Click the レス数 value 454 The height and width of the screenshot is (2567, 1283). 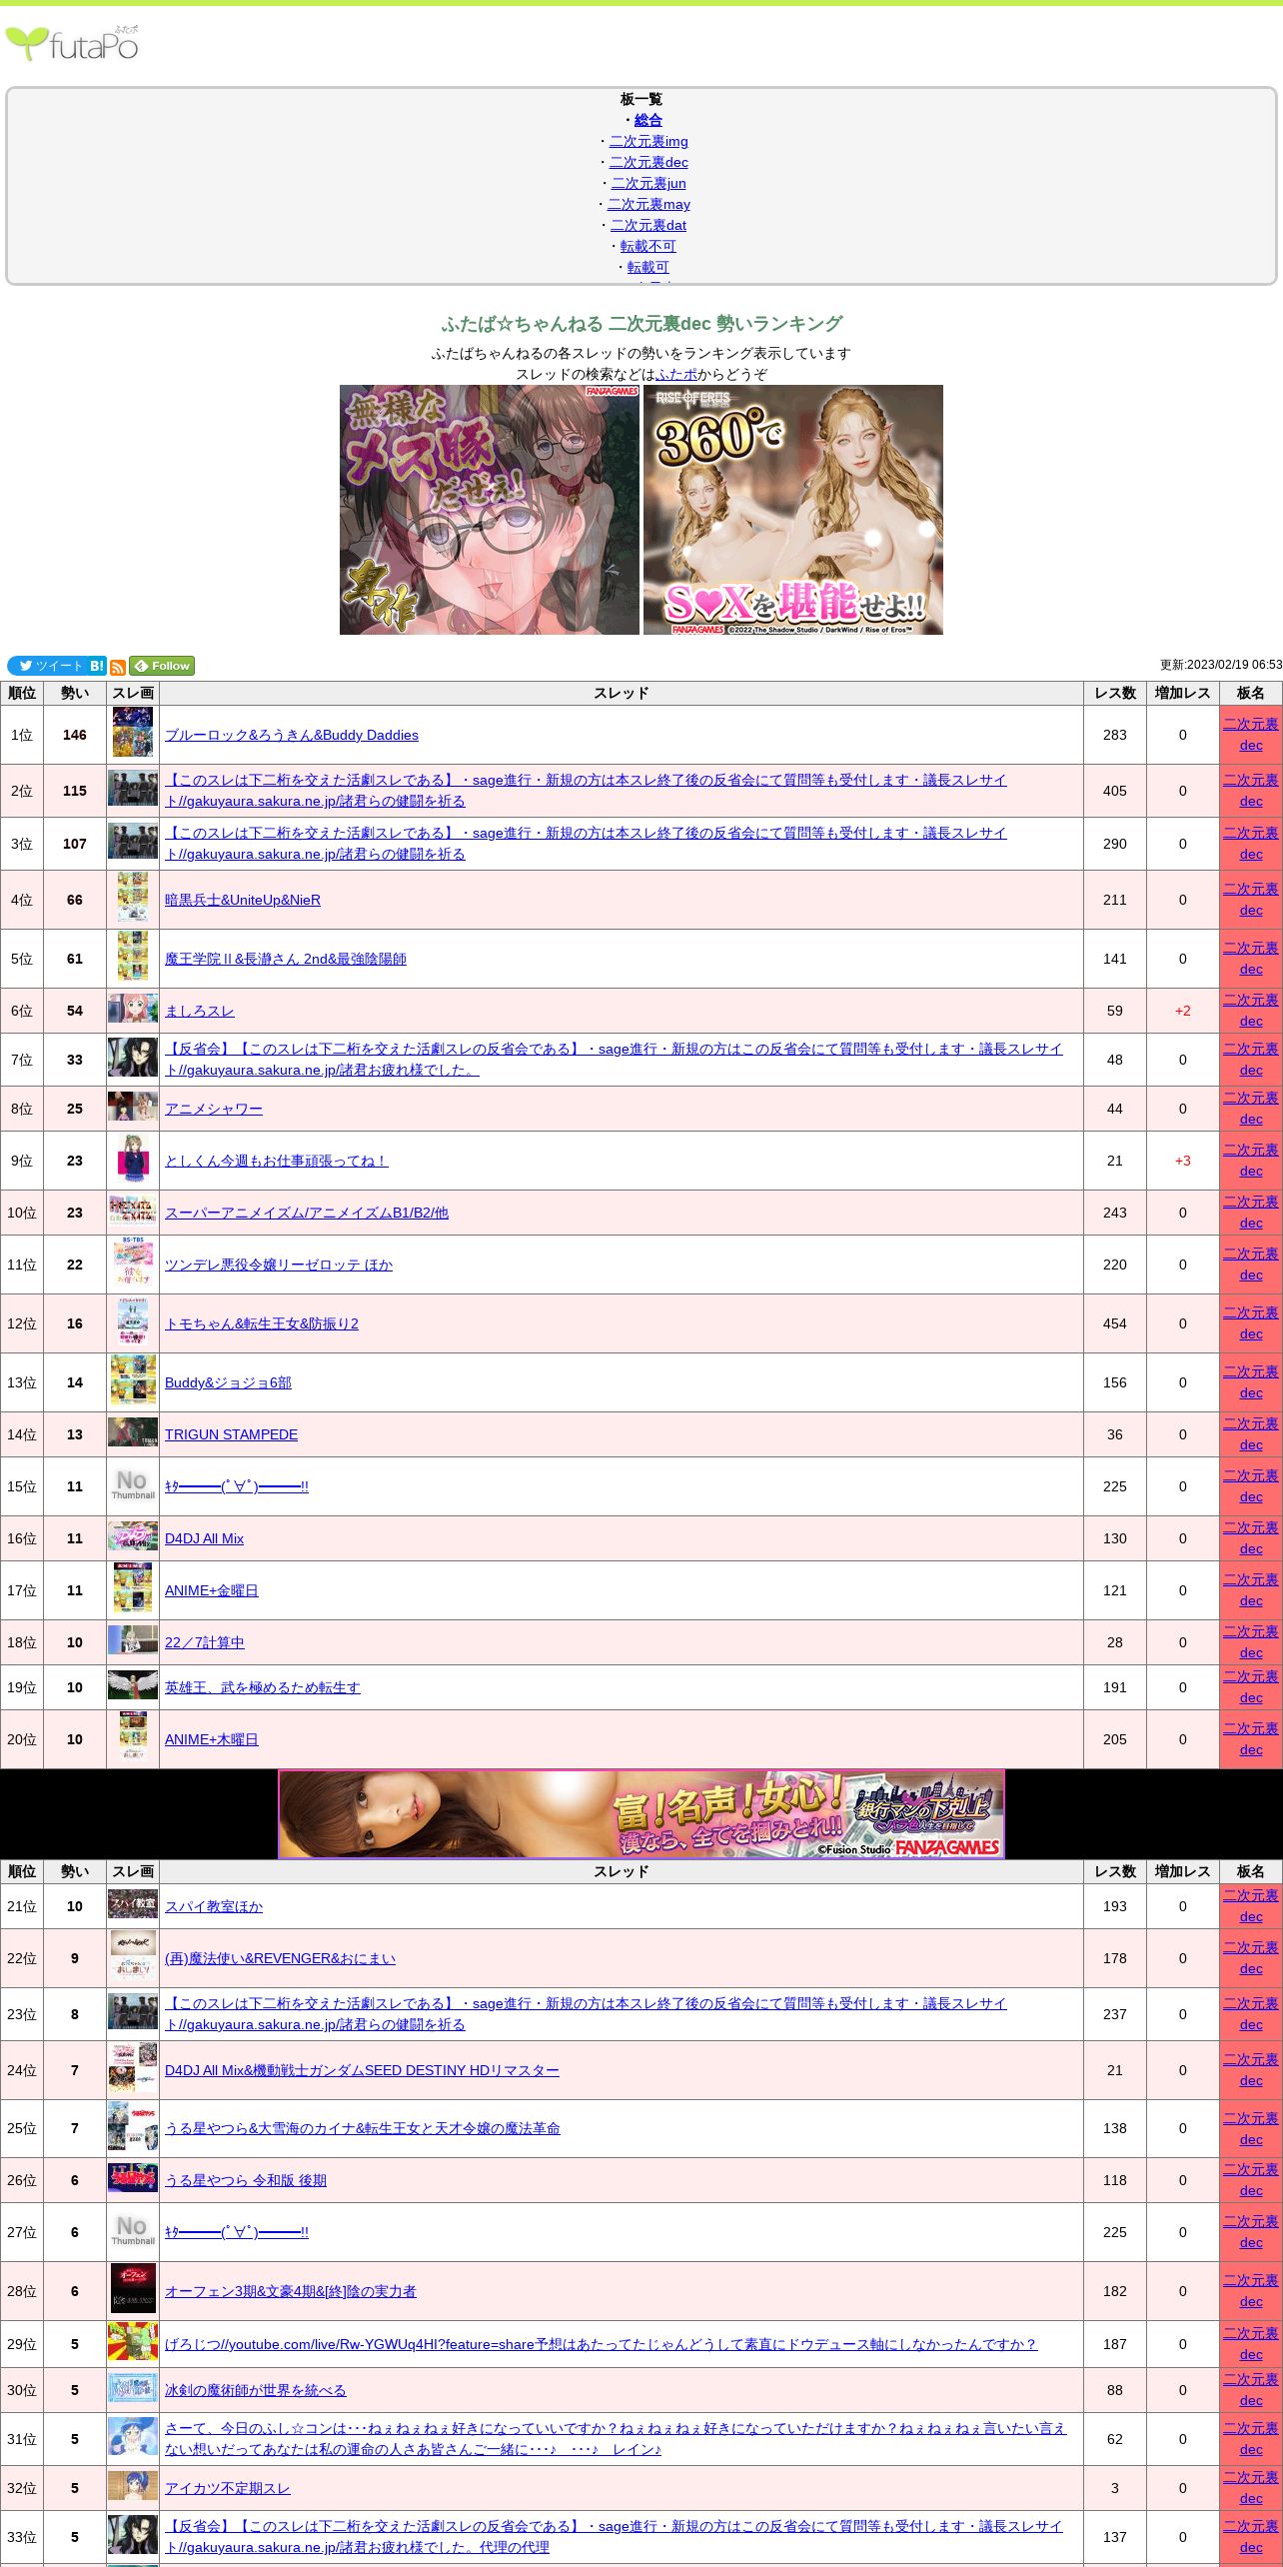(1115, 1323)
